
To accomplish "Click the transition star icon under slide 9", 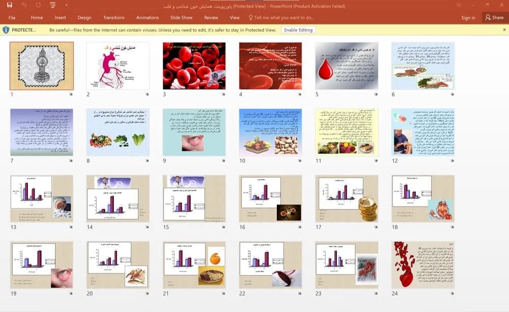I will [223, 161].
